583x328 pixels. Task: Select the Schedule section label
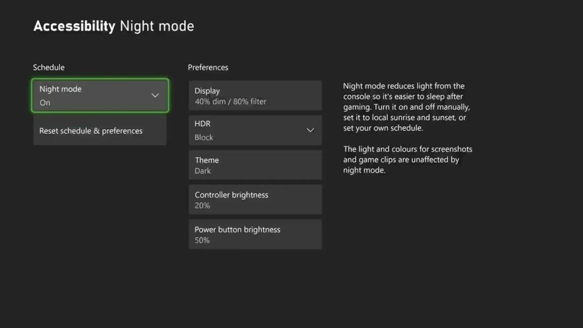click(49, 68)
